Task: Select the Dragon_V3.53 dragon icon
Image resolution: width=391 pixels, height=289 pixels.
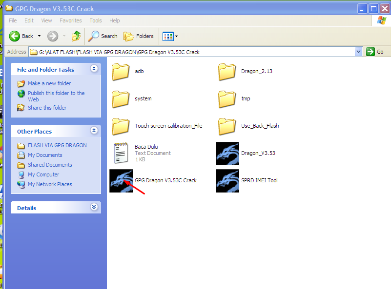Action: (x=227, y=154)
